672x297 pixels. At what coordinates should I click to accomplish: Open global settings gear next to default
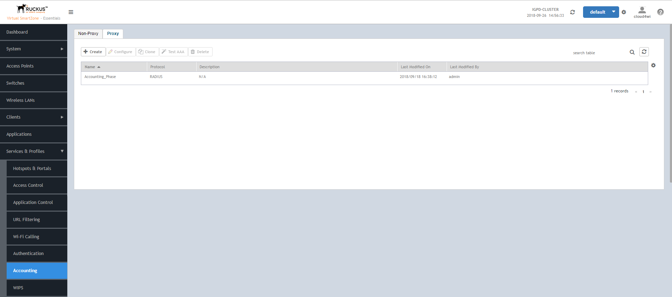point(624,12)
